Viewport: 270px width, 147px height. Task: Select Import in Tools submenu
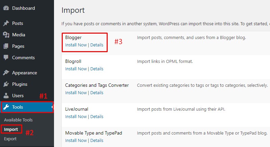pyautogui.click(x=11, y=129)
